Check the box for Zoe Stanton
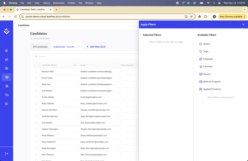Image resolution: width=248 pixels, height=161 pixels. (x=36, y=123)
